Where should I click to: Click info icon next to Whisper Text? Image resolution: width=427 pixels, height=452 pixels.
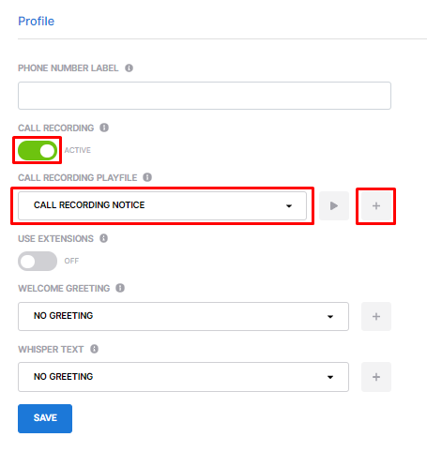[x=94, y=349]
